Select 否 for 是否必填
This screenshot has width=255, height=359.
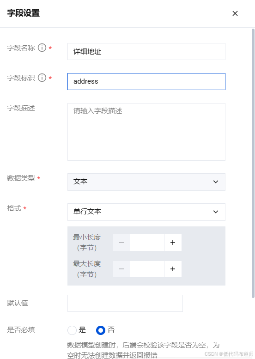(101, 330)
